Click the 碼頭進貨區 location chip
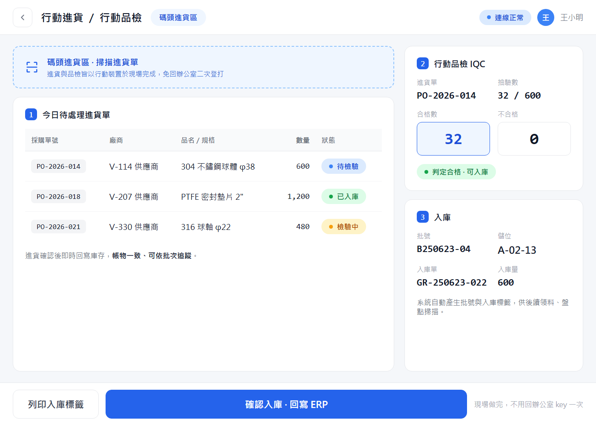596x425 pixels. pos(178,17)
